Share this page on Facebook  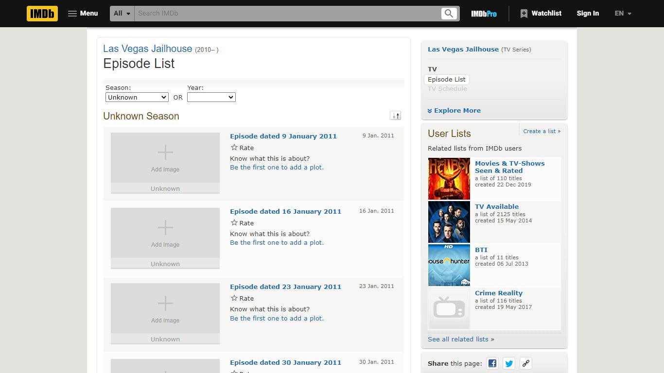coord(492,363)
